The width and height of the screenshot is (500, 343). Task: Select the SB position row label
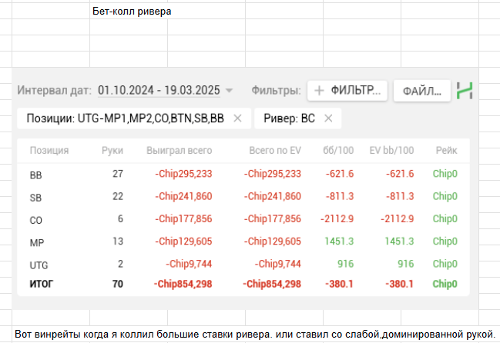coord(35,198)
